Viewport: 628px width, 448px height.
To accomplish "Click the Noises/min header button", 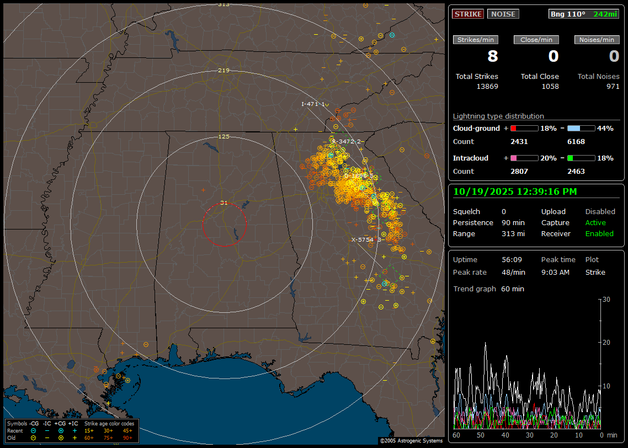I will pyautogui.click(x=597, y=40).
